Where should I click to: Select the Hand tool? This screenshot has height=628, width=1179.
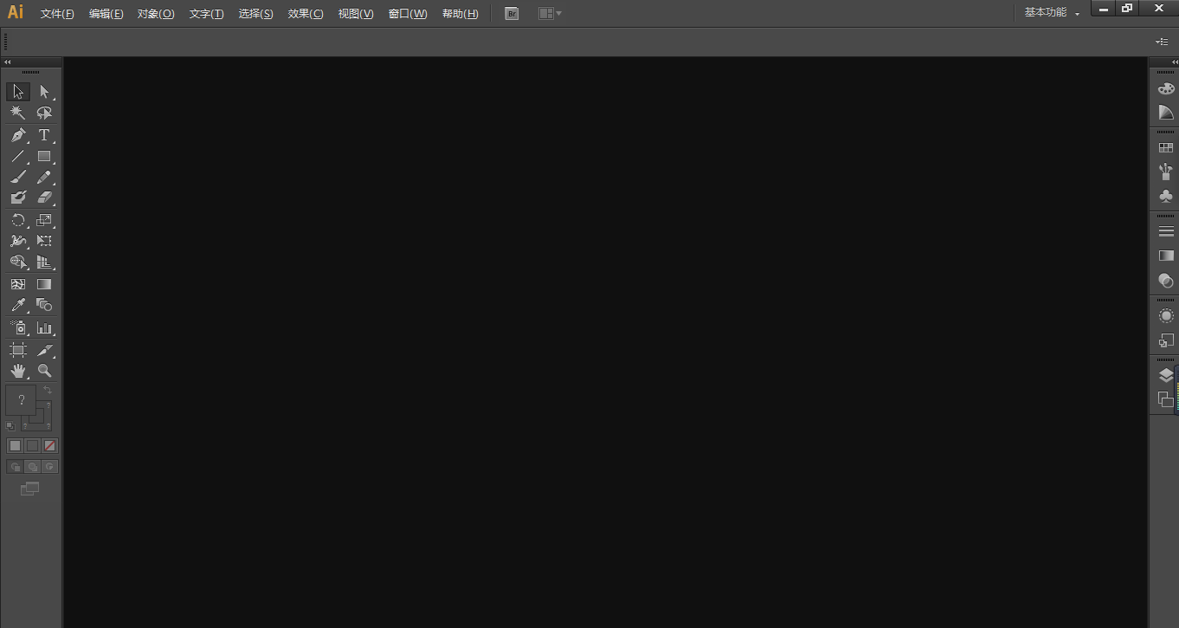(x=18, y=371)
